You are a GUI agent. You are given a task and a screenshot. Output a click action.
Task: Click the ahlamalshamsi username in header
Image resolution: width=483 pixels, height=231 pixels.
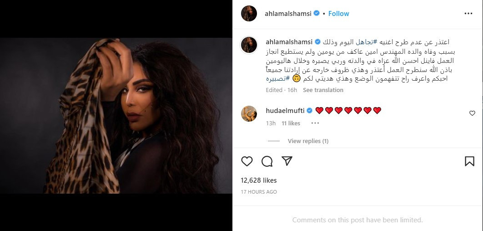[288, 14]
